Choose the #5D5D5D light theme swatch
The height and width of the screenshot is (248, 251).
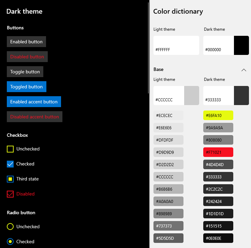point(168,238)
